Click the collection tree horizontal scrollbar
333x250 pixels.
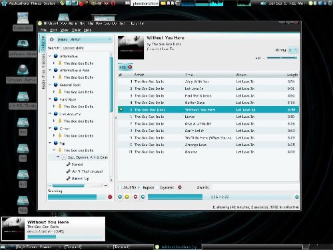pyautogui.click(x=68, y=185)
